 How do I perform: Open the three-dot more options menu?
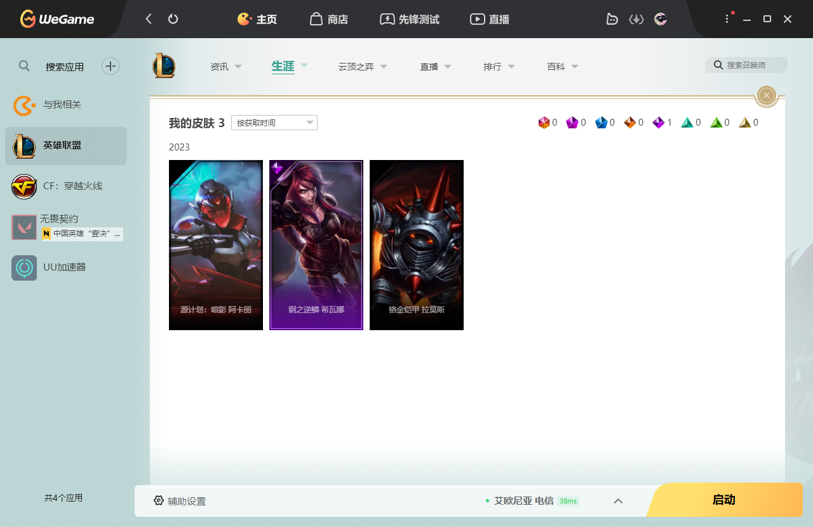click(x=727, y=19)
